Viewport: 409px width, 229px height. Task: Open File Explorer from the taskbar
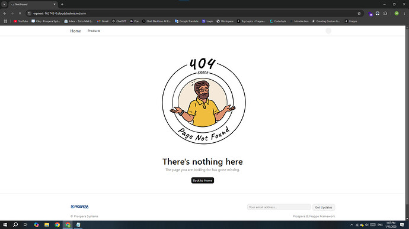pyautogui.click(x=47, y=225)
